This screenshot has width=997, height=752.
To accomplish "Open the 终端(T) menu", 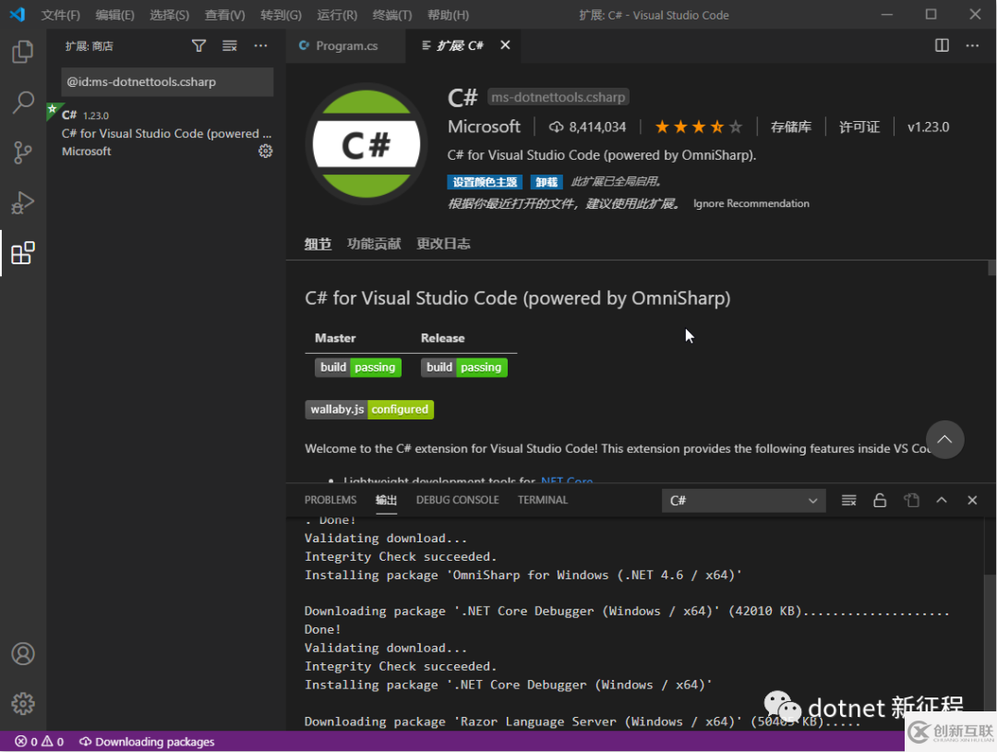I will [x=392, y=15].
